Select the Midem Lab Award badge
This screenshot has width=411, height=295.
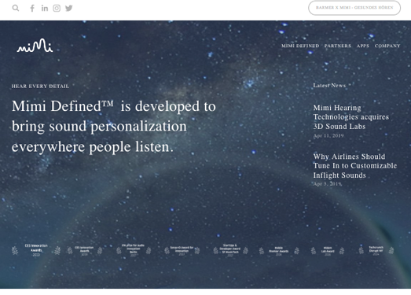click(x=328, y=251)
